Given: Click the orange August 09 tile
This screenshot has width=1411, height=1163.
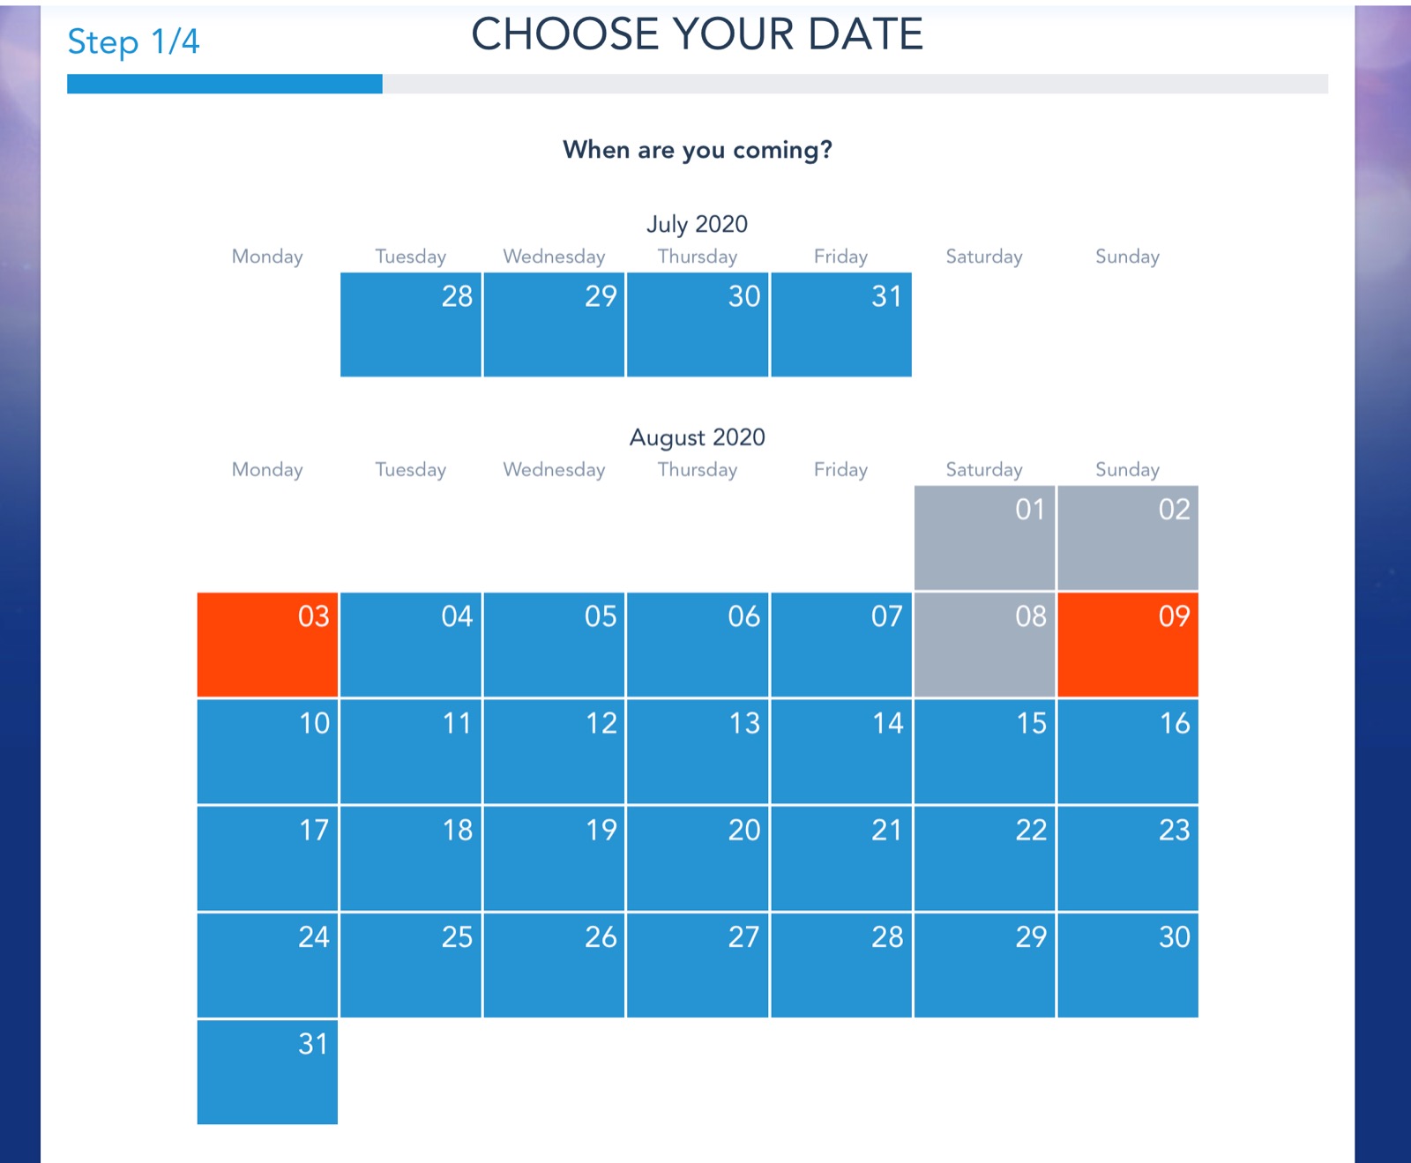Looking at the screenshot, I should pyautogui.click(x=1128, y=645).
